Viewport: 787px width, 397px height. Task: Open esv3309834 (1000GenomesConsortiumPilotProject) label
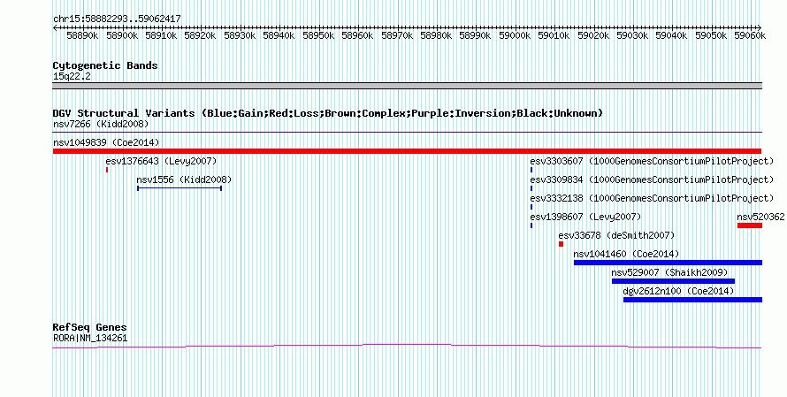tap(652, 179)
